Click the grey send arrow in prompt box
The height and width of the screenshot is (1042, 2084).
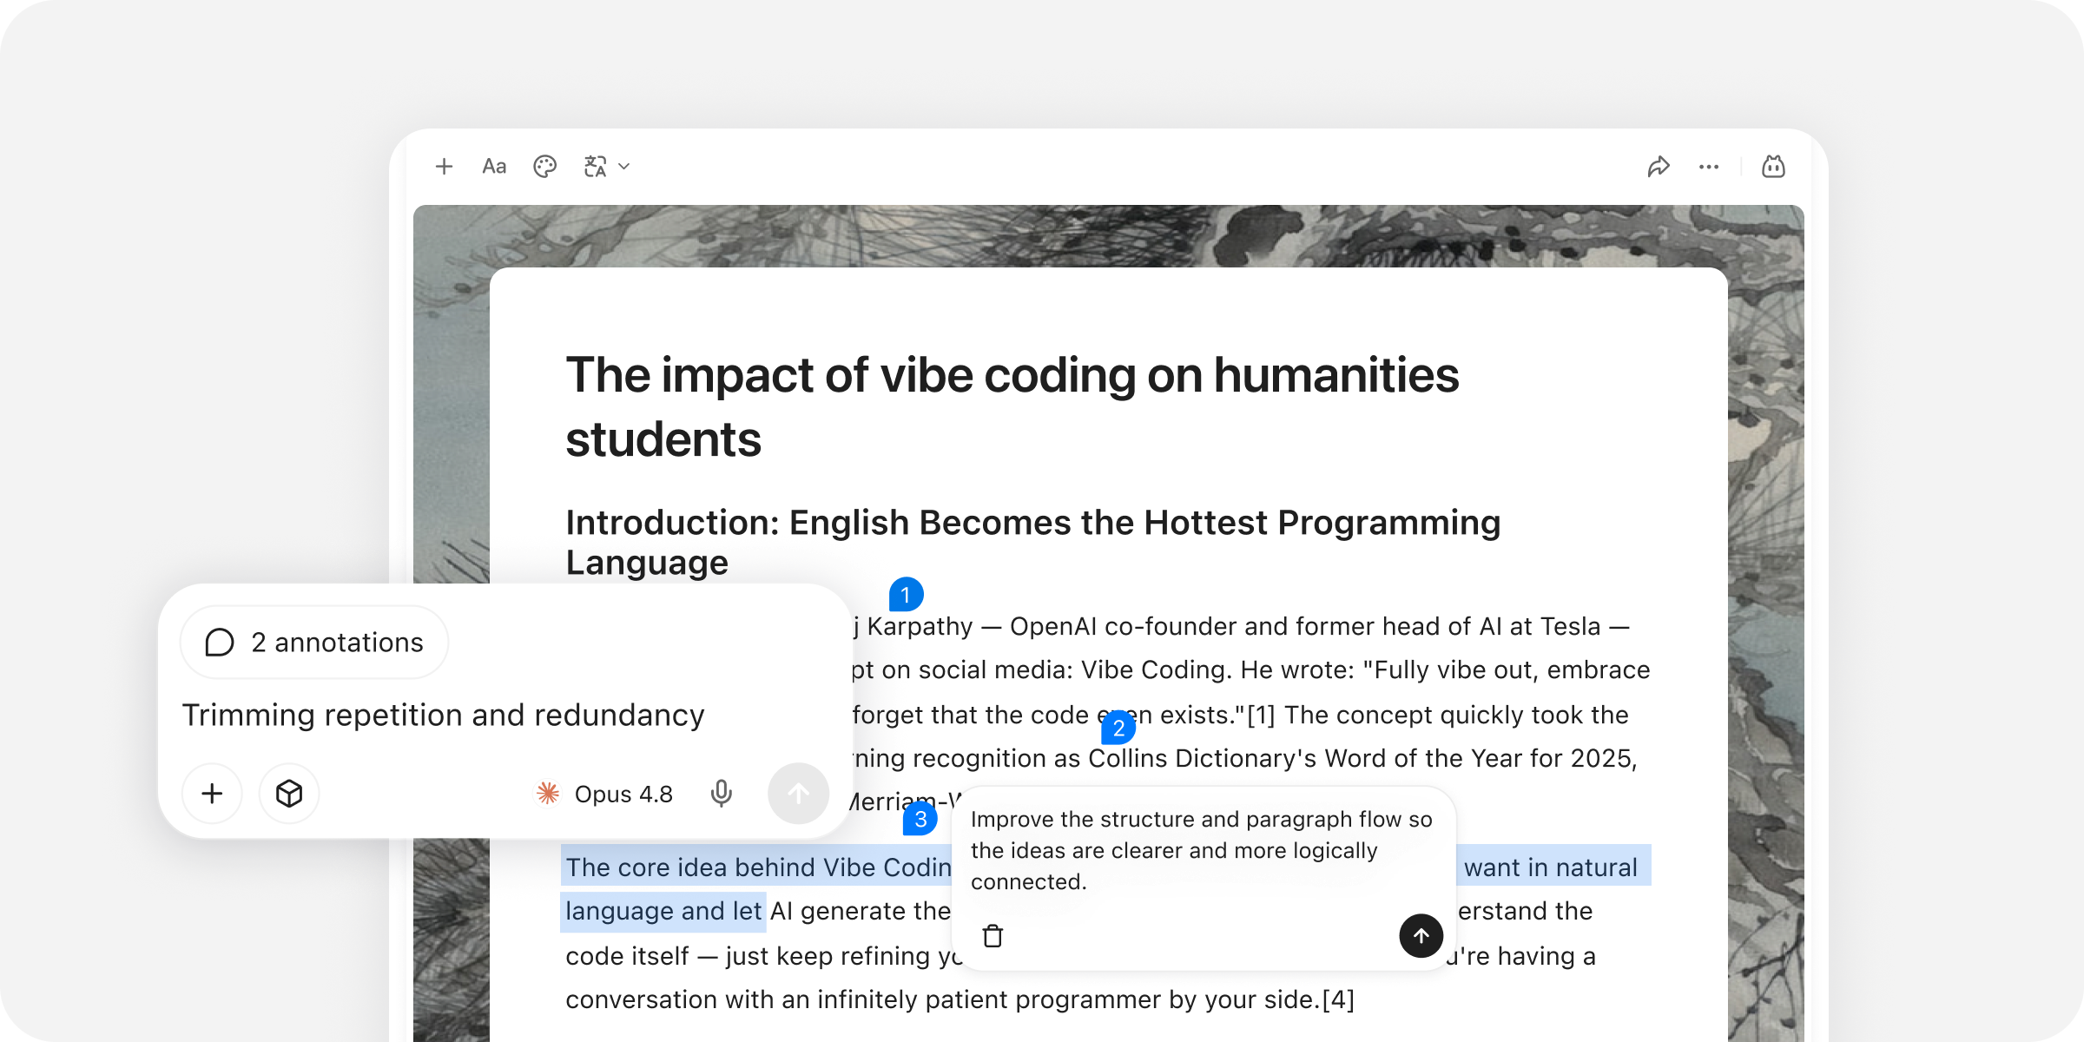(798, 793)
